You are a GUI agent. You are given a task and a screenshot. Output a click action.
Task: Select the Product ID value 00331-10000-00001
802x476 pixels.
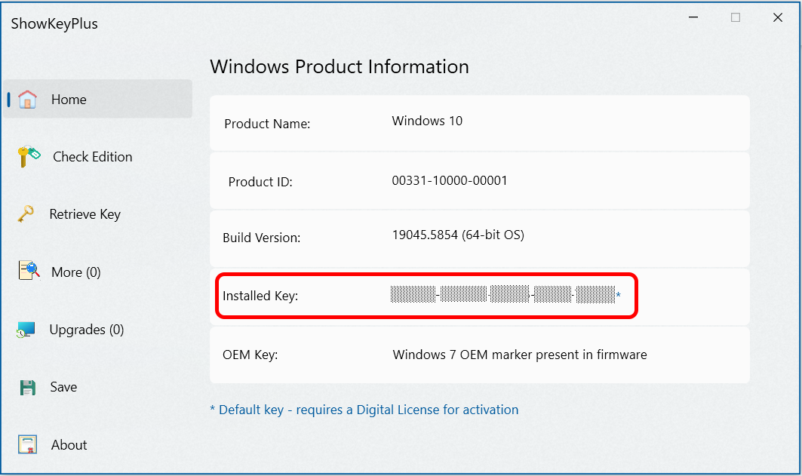pyautogui.click(x=450, y=180)
